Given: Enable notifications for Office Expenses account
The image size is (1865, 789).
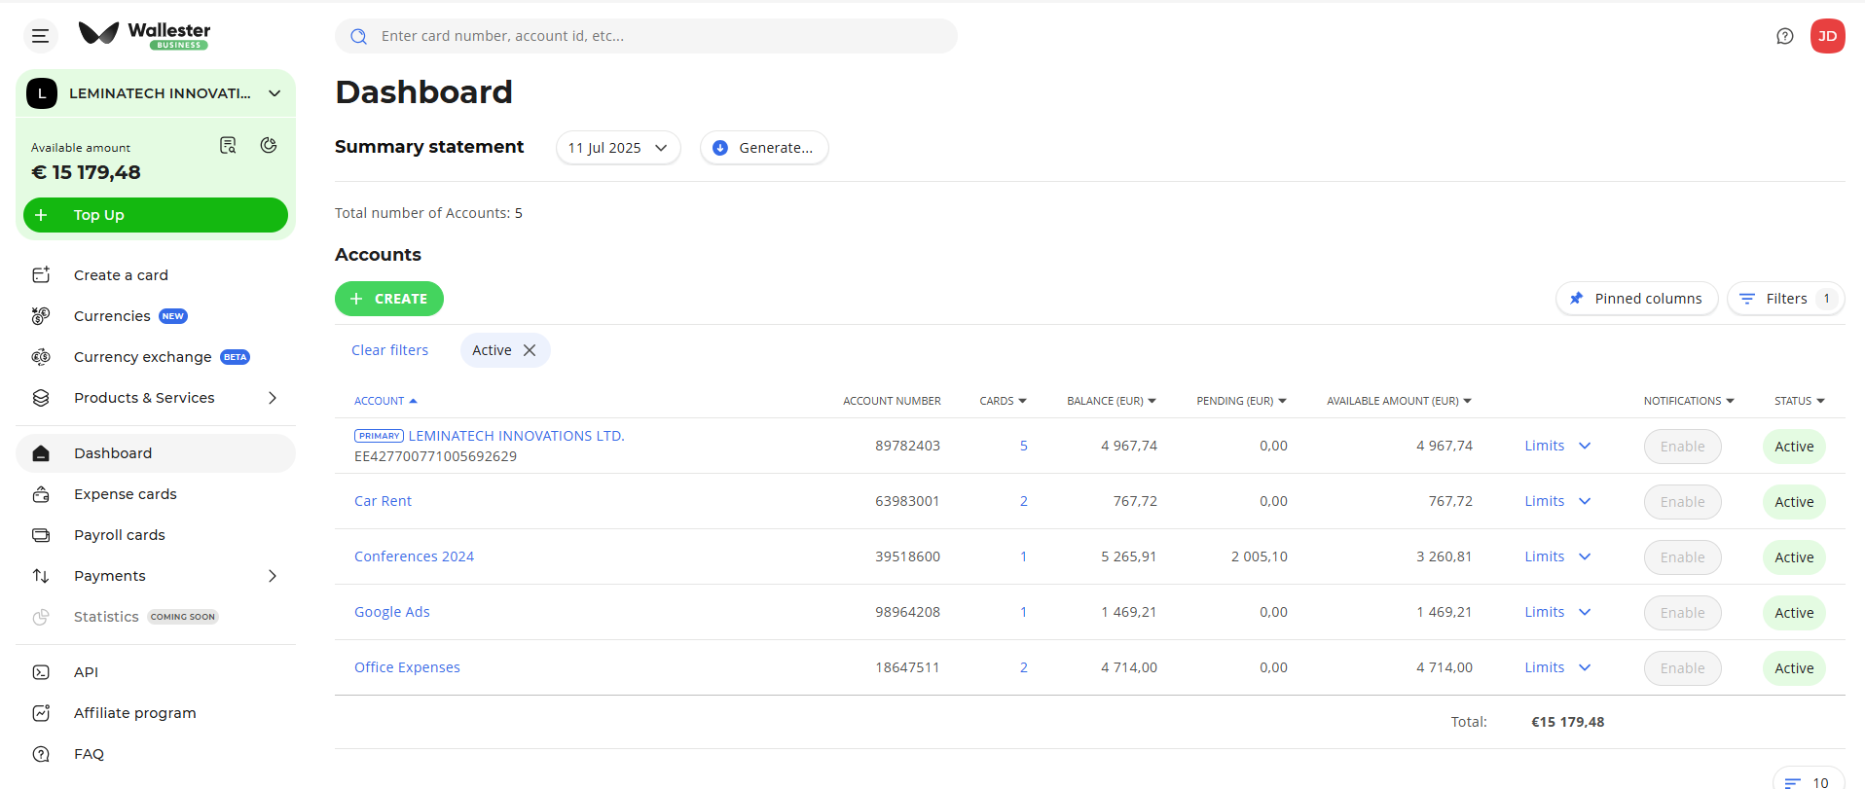Looking at the screenshot, I should (1682, 668).
